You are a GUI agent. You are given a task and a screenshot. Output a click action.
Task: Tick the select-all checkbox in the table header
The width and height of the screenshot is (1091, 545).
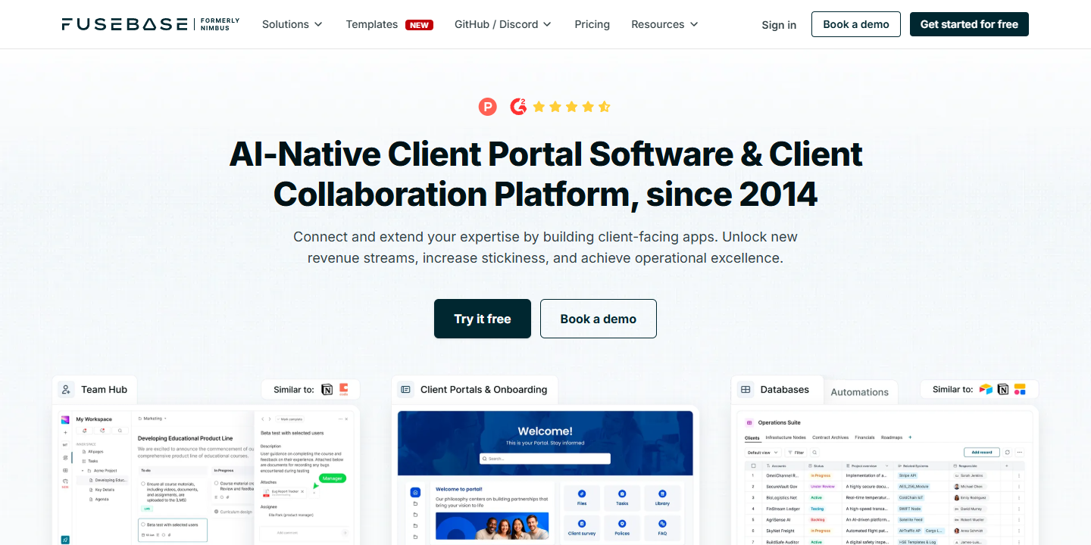click(x=753, y=466)
